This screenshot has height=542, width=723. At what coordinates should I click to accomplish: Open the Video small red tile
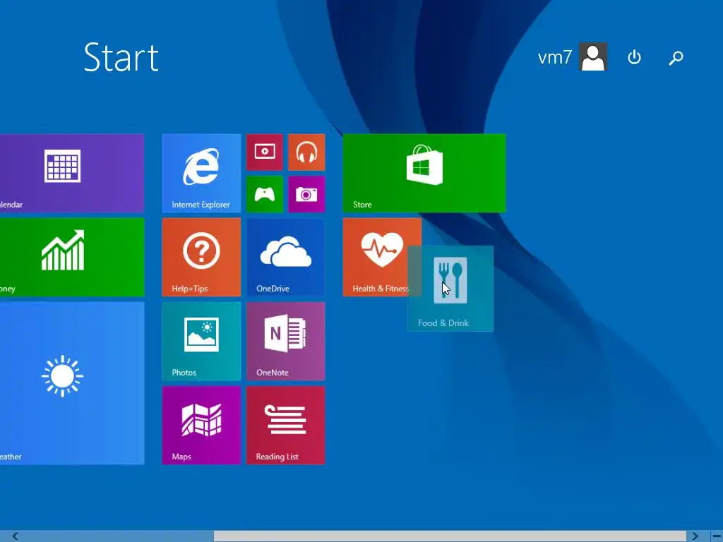[x=265, y=152]
